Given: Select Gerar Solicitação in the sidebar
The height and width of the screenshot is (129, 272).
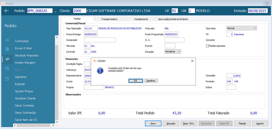Looking at the screenshot, I should [26, 113].
